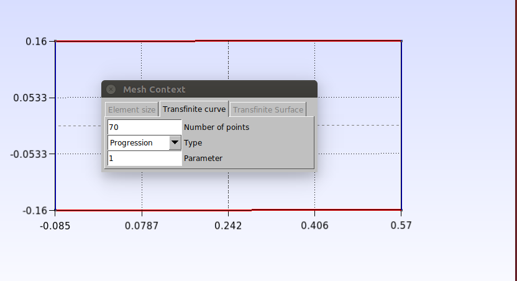
Task: Close the Mesh Context dialog
Action: (111, 90)
